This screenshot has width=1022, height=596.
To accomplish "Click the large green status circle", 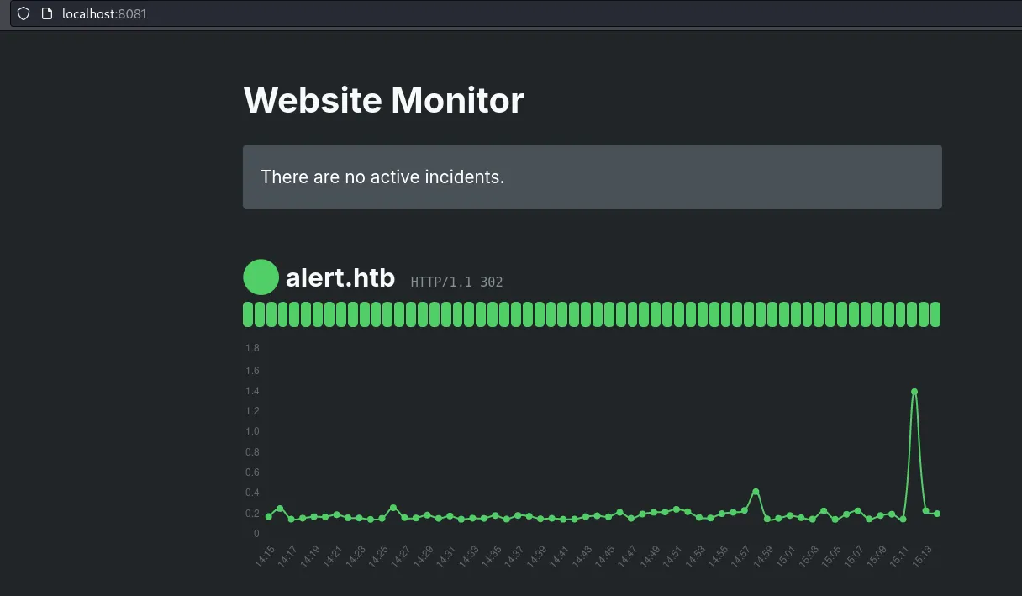I will click(261, 277).
